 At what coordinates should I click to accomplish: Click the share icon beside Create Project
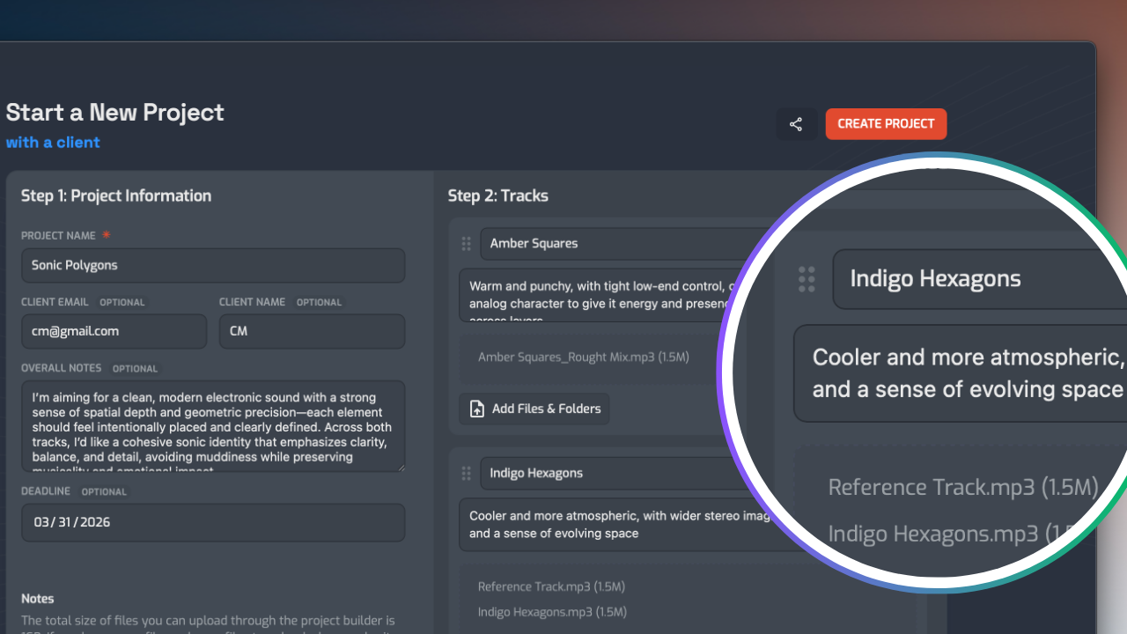pyautogui.click(x=796, y=124)
